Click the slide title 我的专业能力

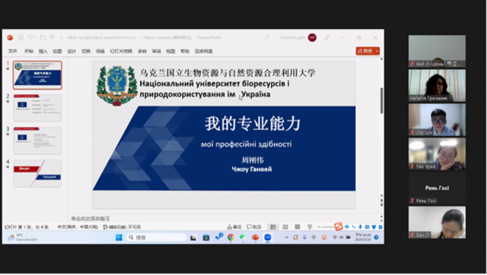pos(253,123)
